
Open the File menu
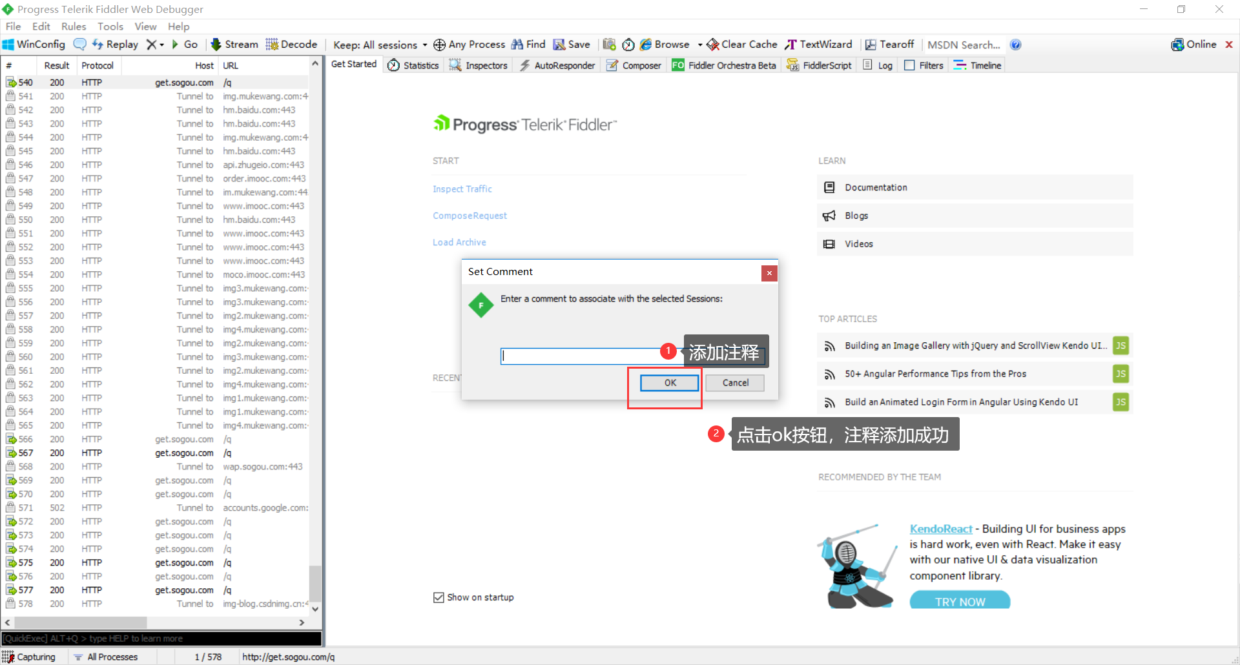pos(14,26)
